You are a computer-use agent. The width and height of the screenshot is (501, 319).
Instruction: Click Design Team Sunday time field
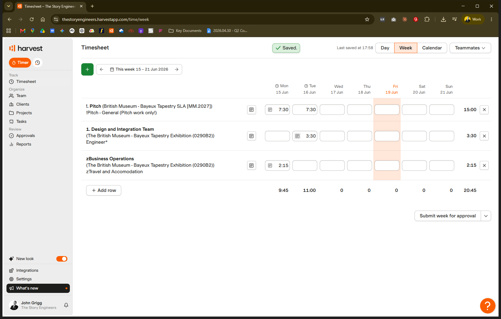(442, 136)
